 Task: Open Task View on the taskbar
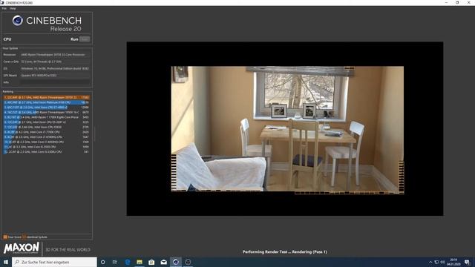pyautogui.click(x=115, y=262)
